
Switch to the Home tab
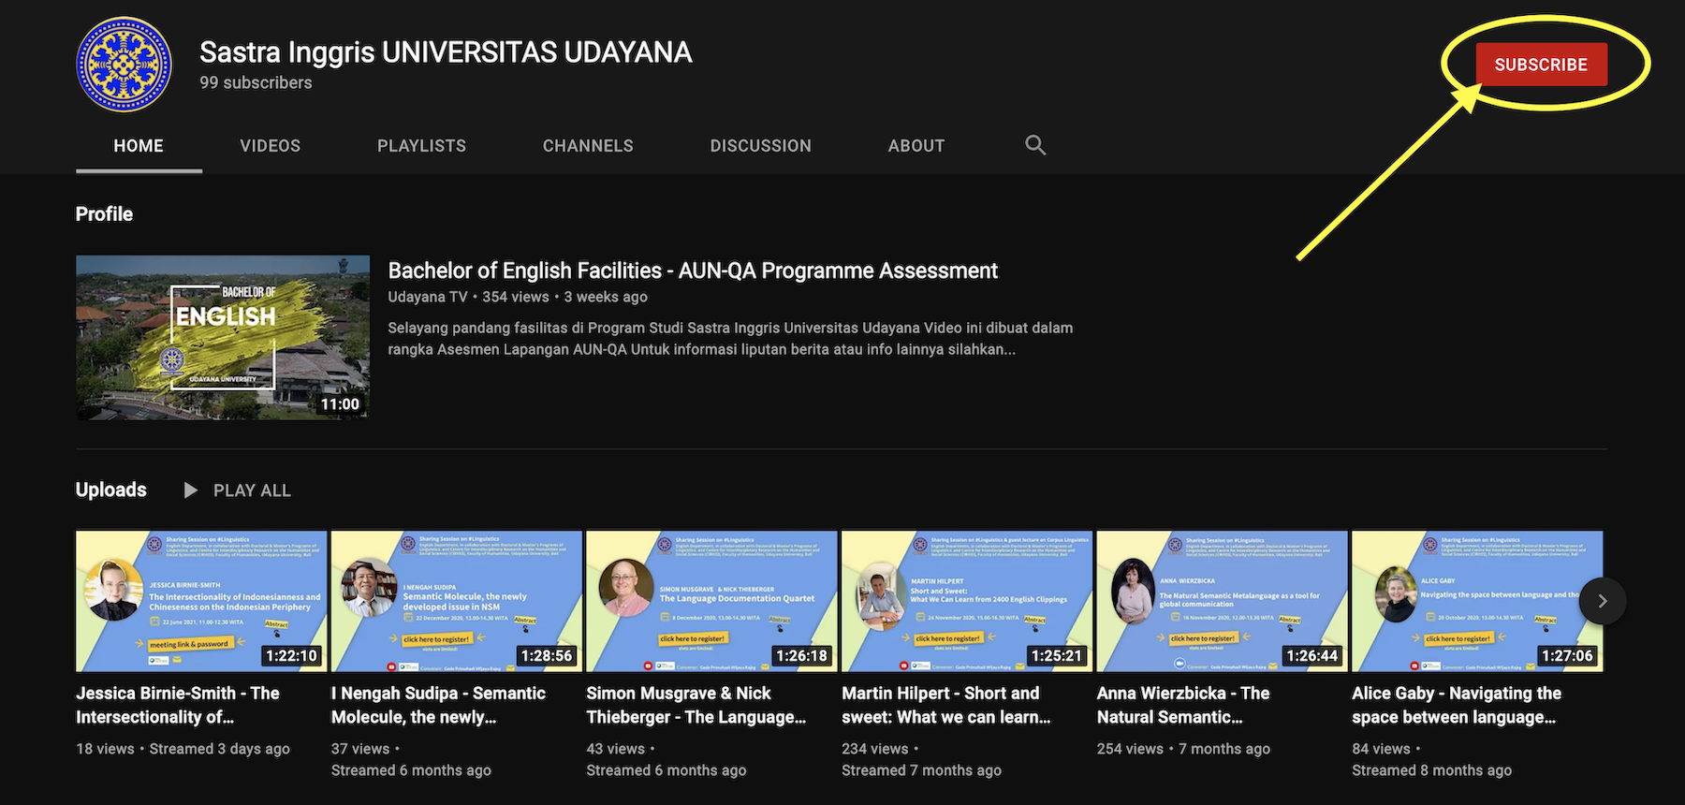pos(139,146)
